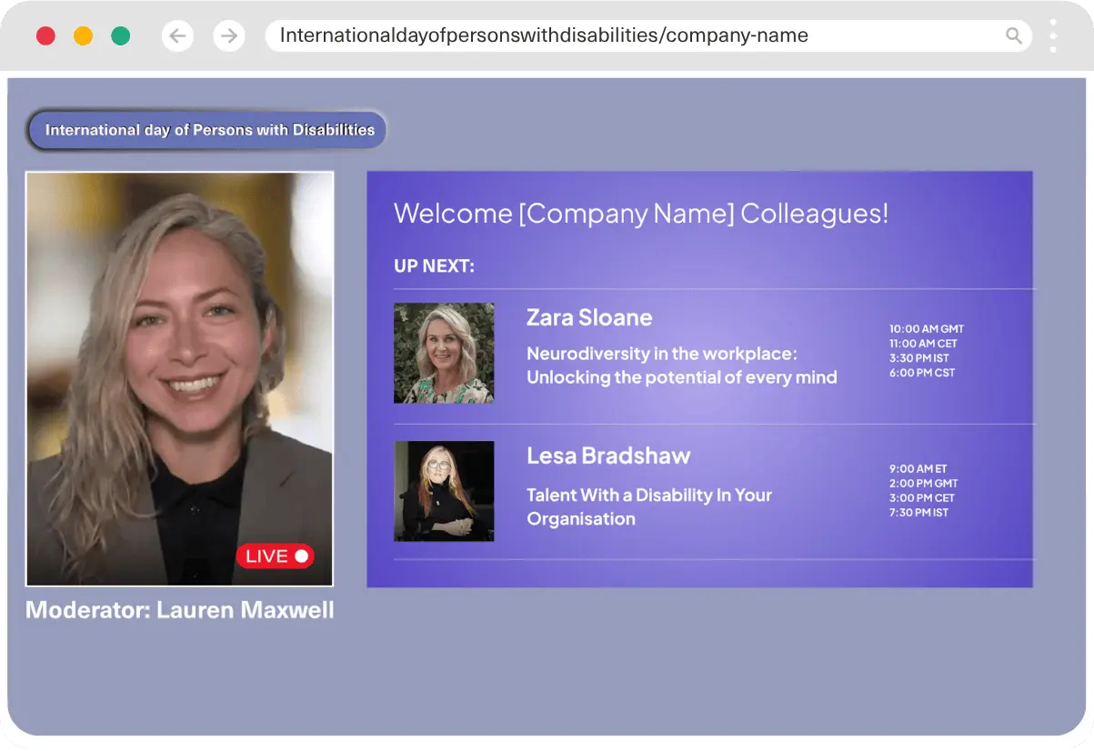This screenshot has height=751, width=1094.
Task: Open Talent With a Disability session title
Action: pyautogui.click(x=648, y=506)
